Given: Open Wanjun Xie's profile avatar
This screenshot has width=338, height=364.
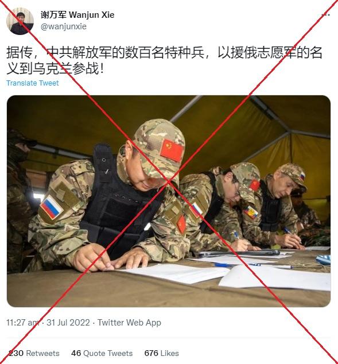Looking at the screenshot, I should click(20, 21).
